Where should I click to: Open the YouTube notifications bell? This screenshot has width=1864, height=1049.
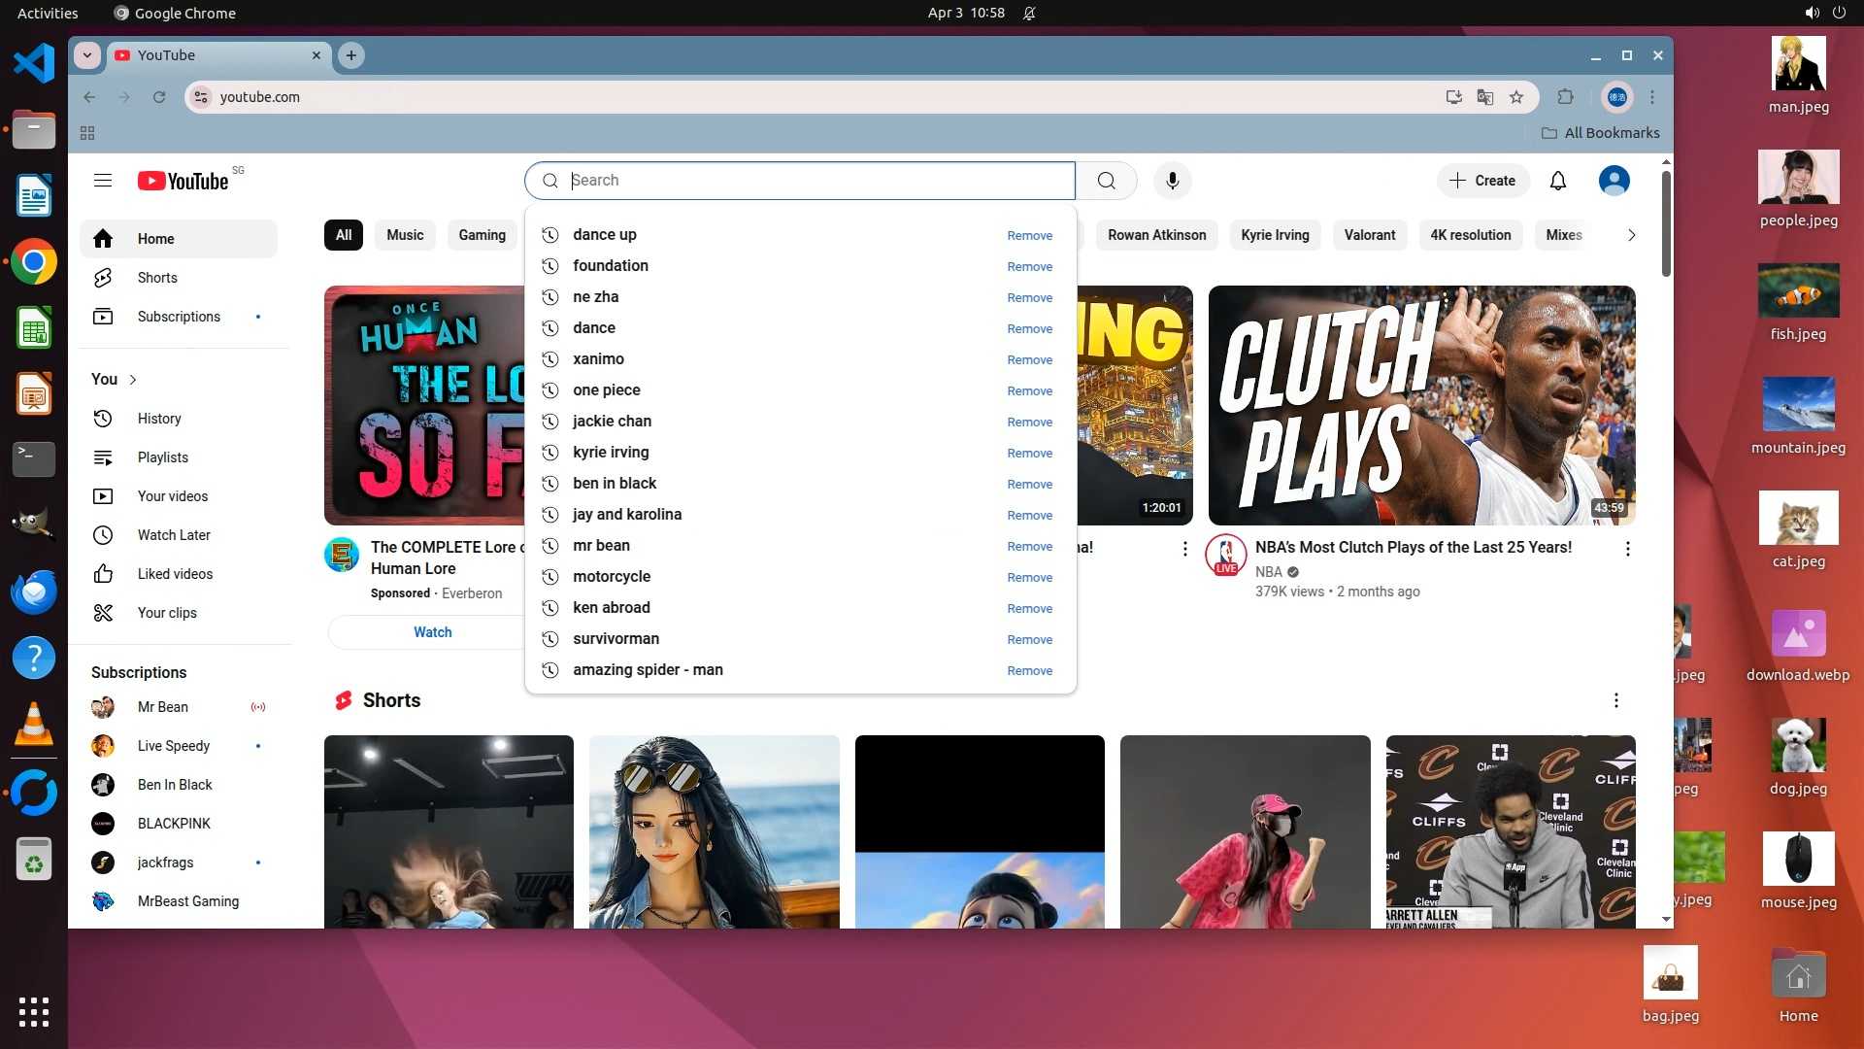pos(1557,181)
